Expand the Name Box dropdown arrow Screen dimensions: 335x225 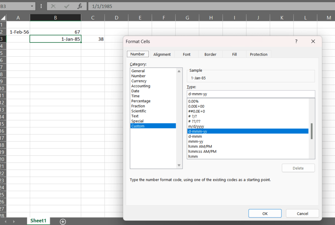pyautogui.click(x=32, y=6)
